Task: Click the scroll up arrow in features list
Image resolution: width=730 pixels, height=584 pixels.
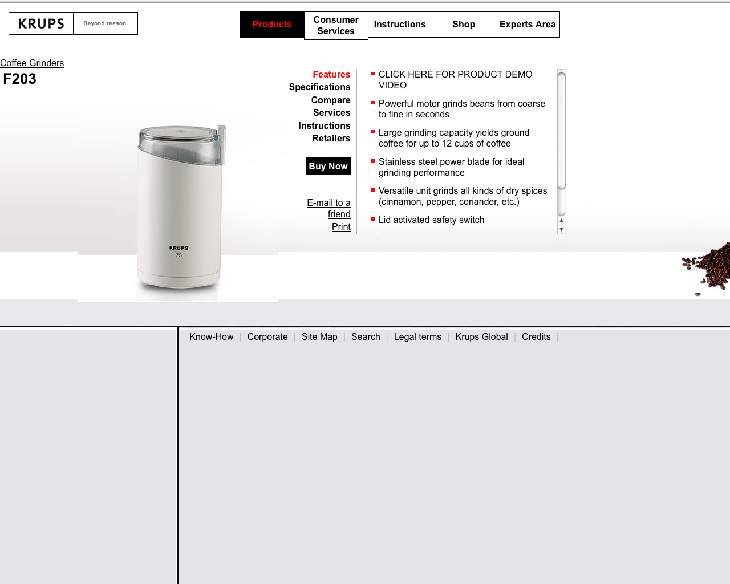Action: pyautogui.click(x=562, y=220)
